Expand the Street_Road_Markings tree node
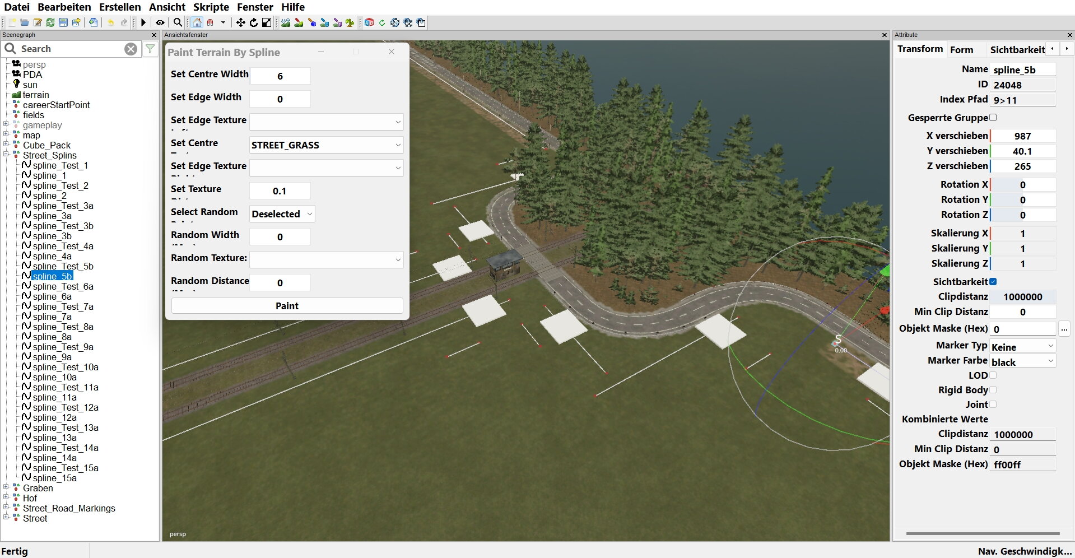 click(x=6, y=508)
